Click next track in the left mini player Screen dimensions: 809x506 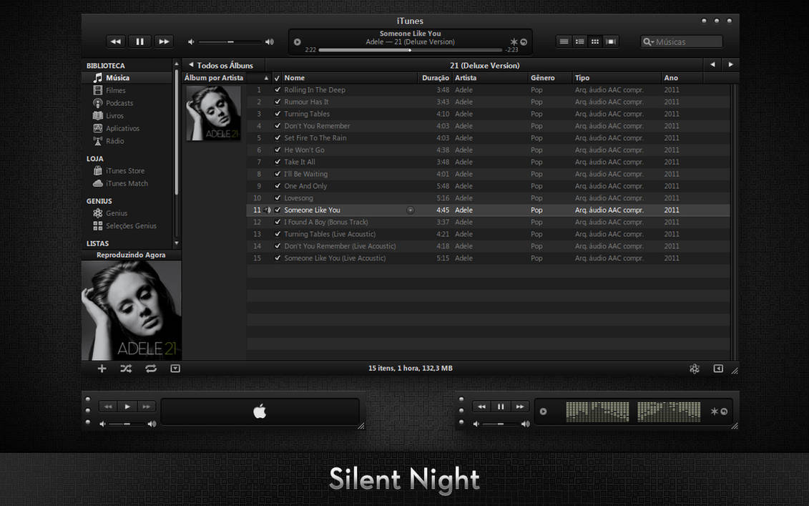tap(146, 407)
